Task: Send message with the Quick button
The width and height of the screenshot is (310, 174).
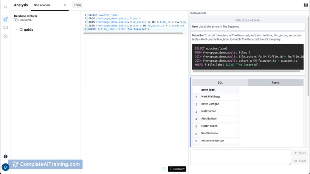Action: [300, 153]
